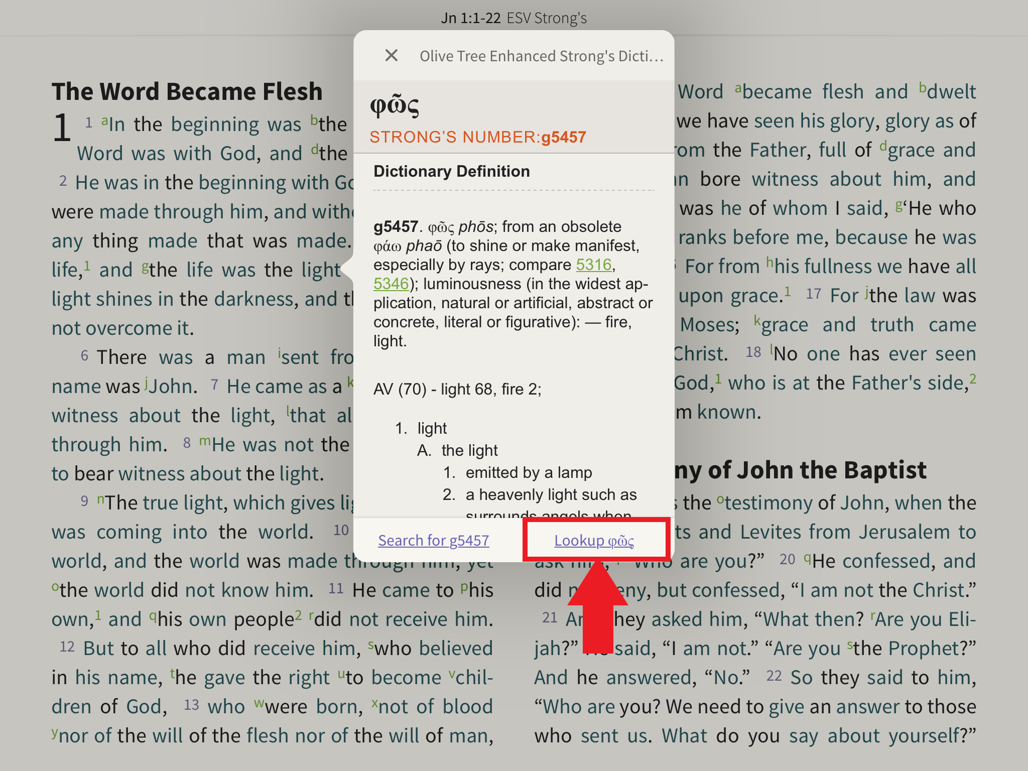Tap the large chapter number 1

tap(62, 127)
